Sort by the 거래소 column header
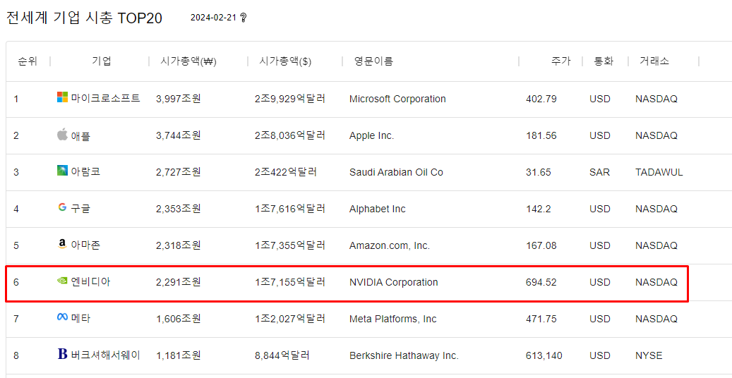 pyautogui.click(x=654, y=61)
